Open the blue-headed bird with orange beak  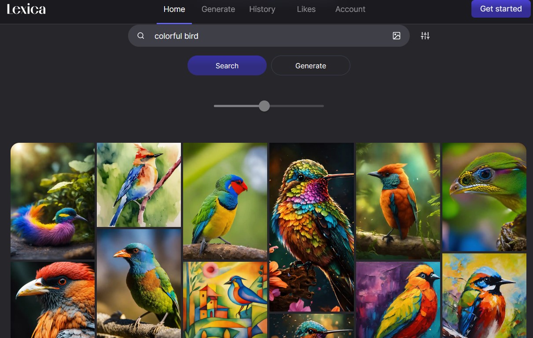[139, 283]
